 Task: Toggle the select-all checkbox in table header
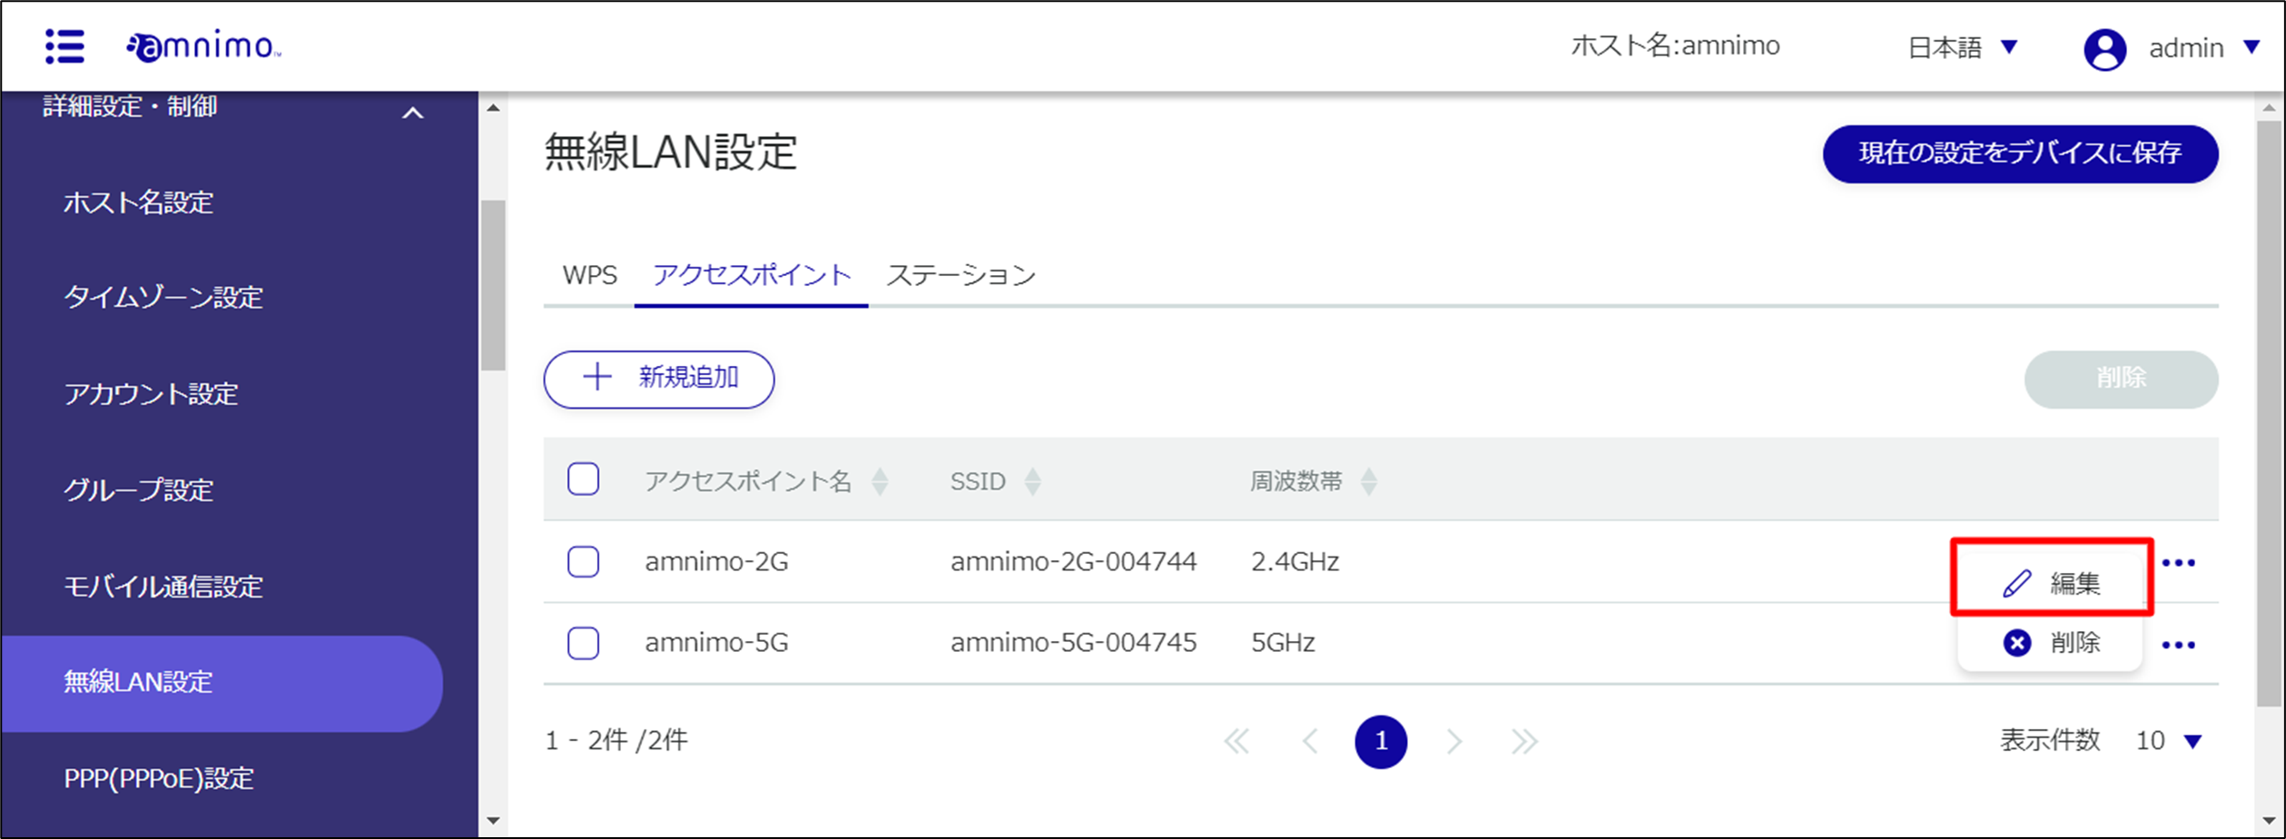583,479
